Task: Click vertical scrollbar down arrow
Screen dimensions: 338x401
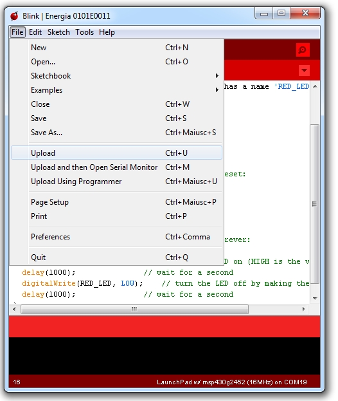Action: pyautogui.click(x=315, y=298)
